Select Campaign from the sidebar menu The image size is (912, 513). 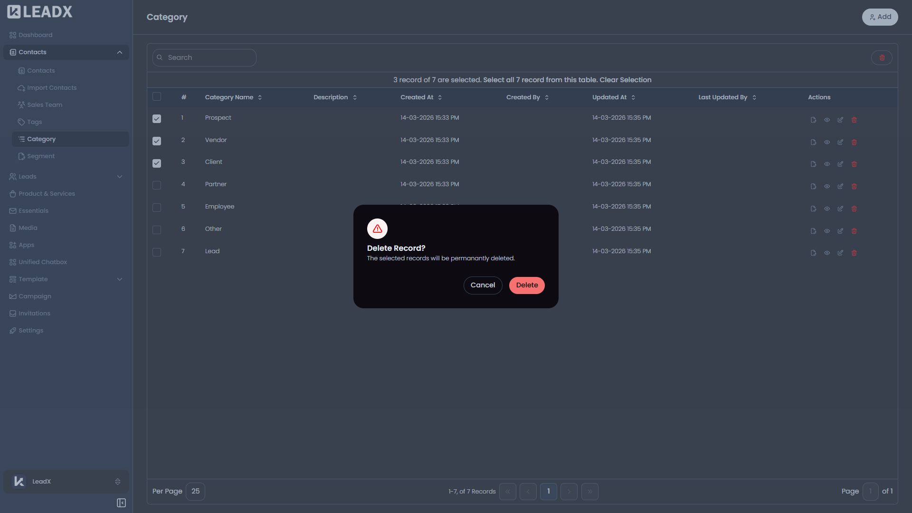pos(35,296)
